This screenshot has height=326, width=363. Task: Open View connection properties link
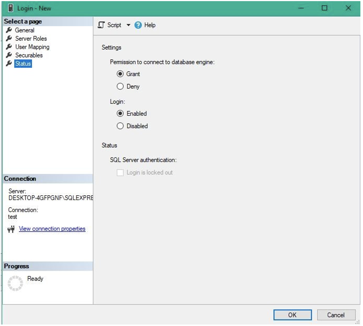pyautogui.click(x=52, y=229)
